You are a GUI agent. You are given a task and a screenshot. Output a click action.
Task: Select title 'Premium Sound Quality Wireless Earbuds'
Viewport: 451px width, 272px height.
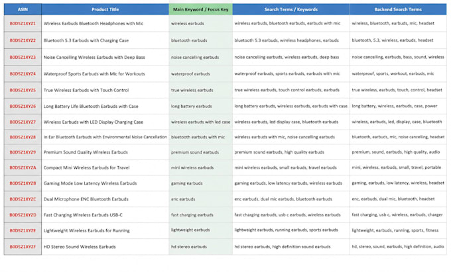click(x=86, y=152)
